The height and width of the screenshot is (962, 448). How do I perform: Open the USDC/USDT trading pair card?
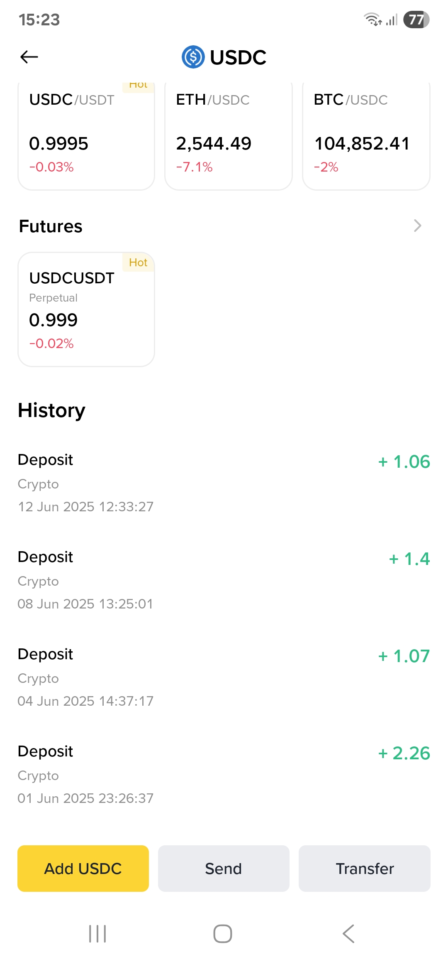[x=86, y=135]
